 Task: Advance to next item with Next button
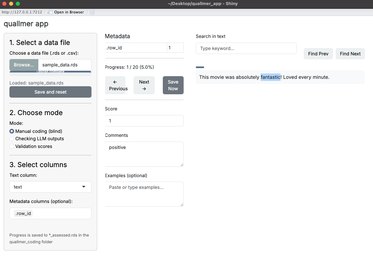click(x=144, y=85)
